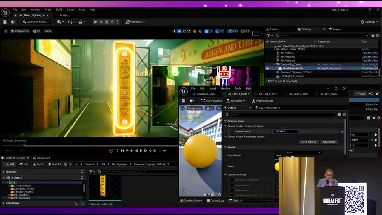Toggle Show Inactive in material editor
382x215 pixels.
tap(212, 101)
